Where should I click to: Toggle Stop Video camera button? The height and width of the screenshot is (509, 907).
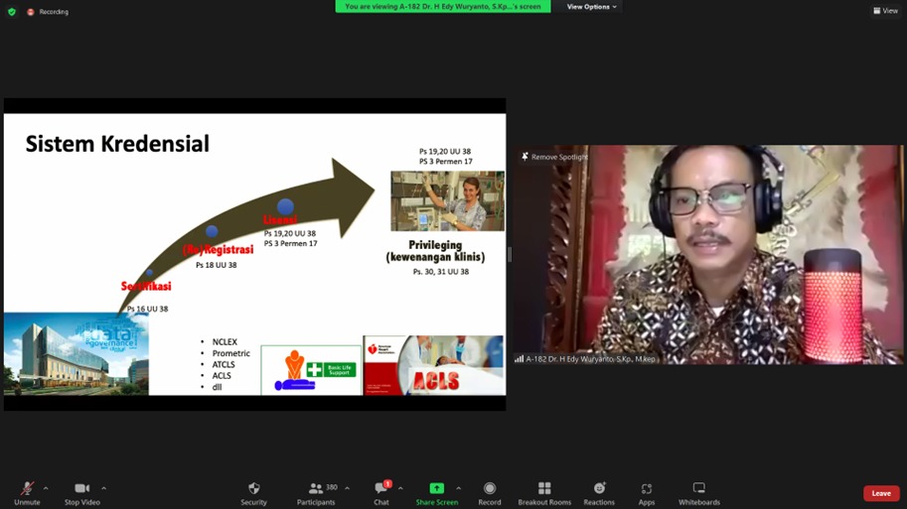coord(81,488)
